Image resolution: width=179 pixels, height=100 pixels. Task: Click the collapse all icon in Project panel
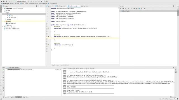(x=39, y=6)
